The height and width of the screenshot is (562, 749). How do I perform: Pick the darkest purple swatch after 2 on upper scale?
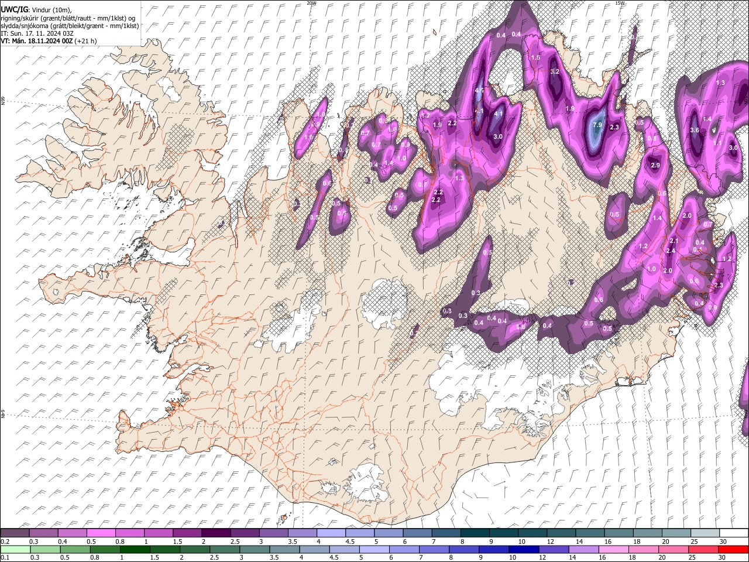pos(215,533)
